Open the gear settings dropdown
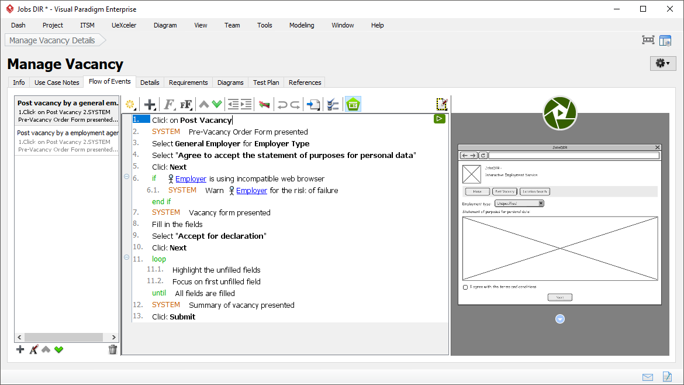Viewport: 684px width, 385px height. tap(662, 63)
